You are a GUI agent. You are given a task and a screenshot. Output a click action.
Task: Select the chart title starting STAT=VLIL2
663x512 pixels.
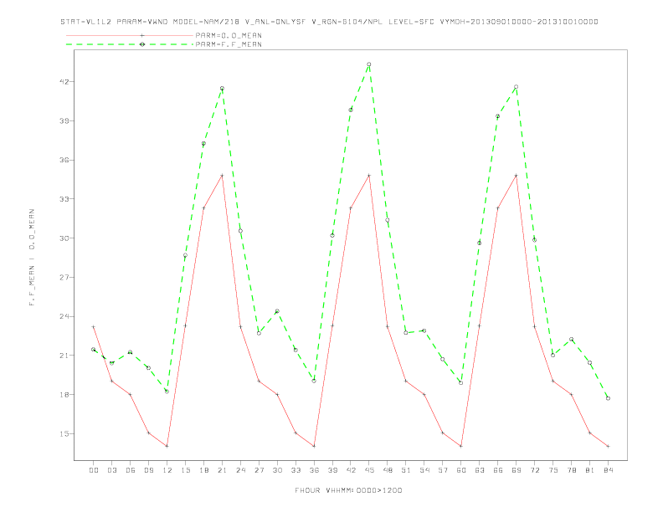coord(329,22)
